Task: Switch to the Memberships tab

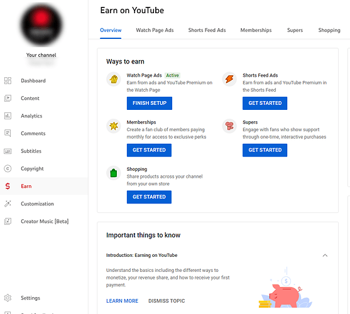Action: click(256, 30)
